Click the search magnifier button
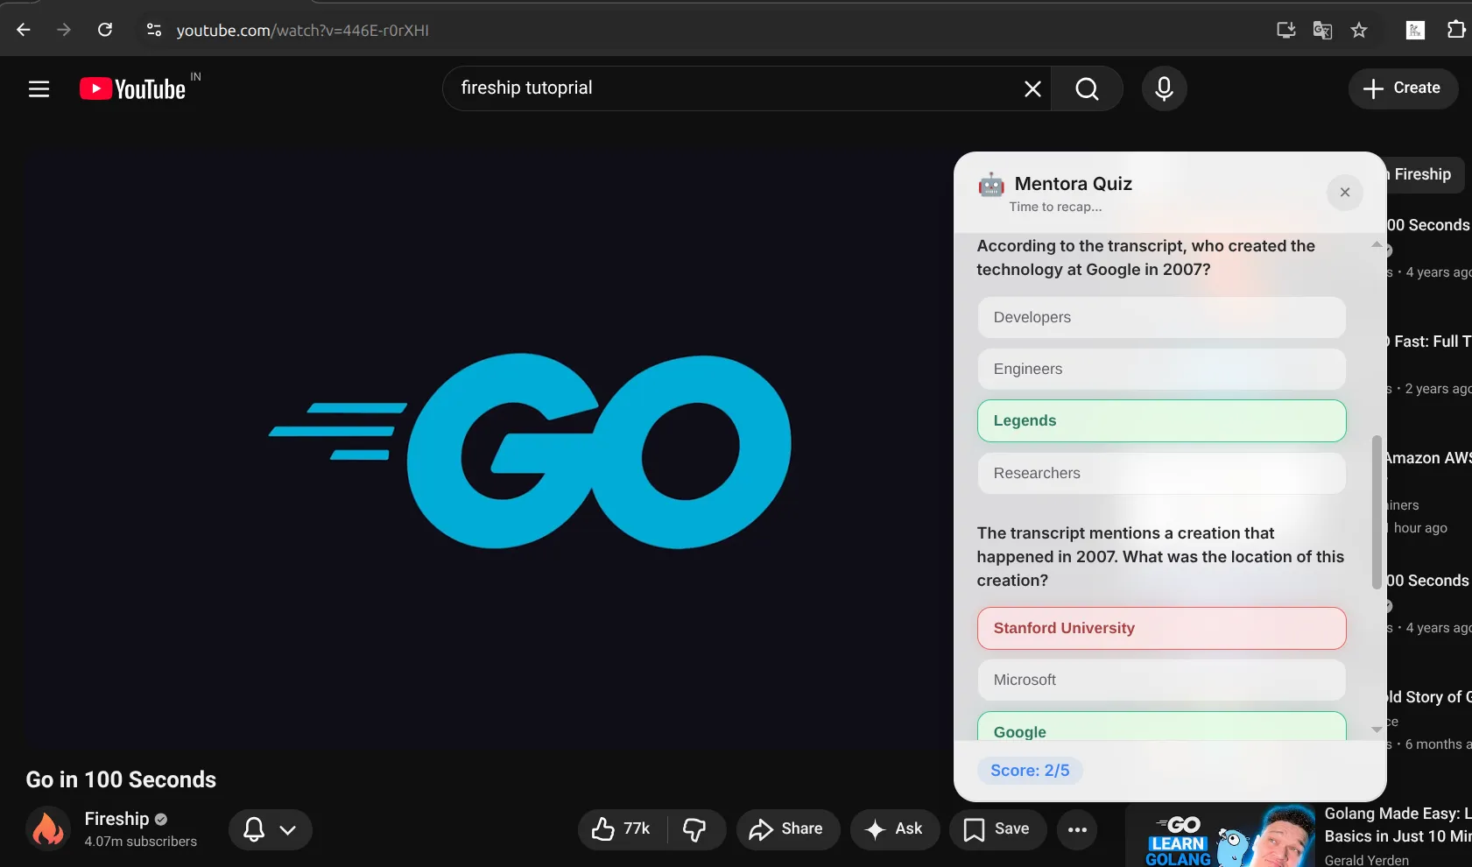 pyautogui.click(x=1087, y=88)
